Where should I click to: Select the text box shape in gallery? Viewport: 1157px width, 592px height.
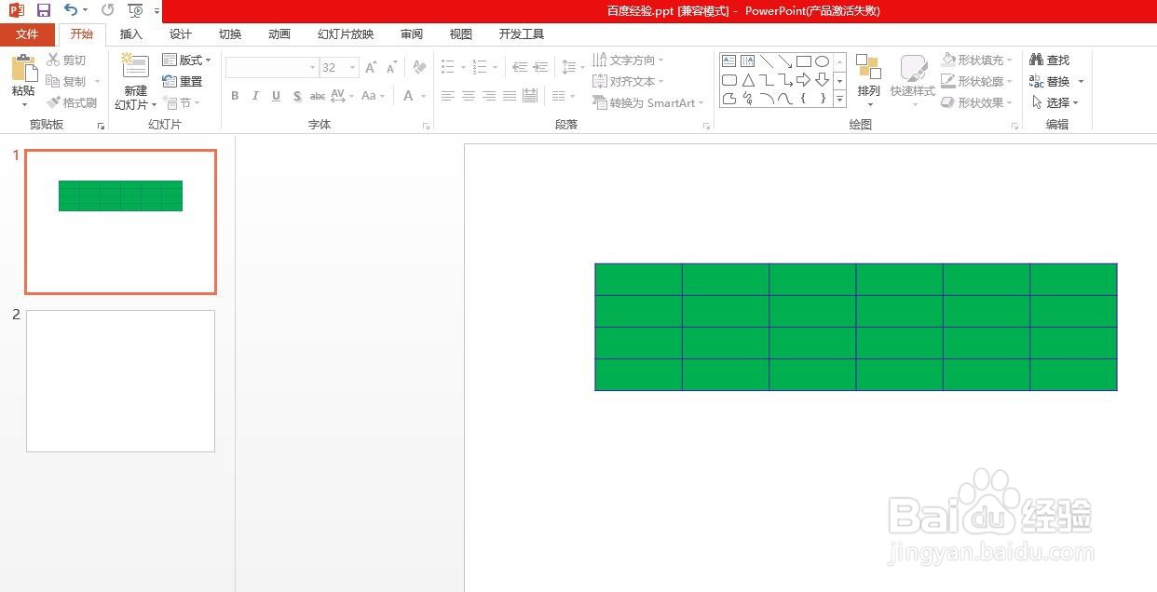(728, 61)
